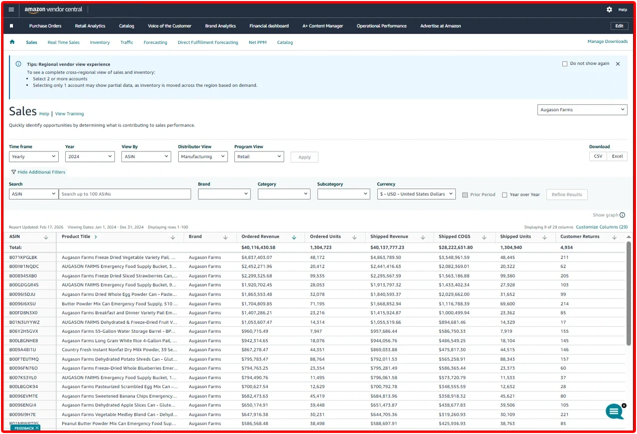Screen dimensions: 637x434
Task: Download the report as CSV
Action: [598, 156]
